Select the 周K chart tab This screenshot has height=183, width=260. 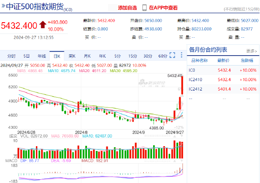(72, 56)
